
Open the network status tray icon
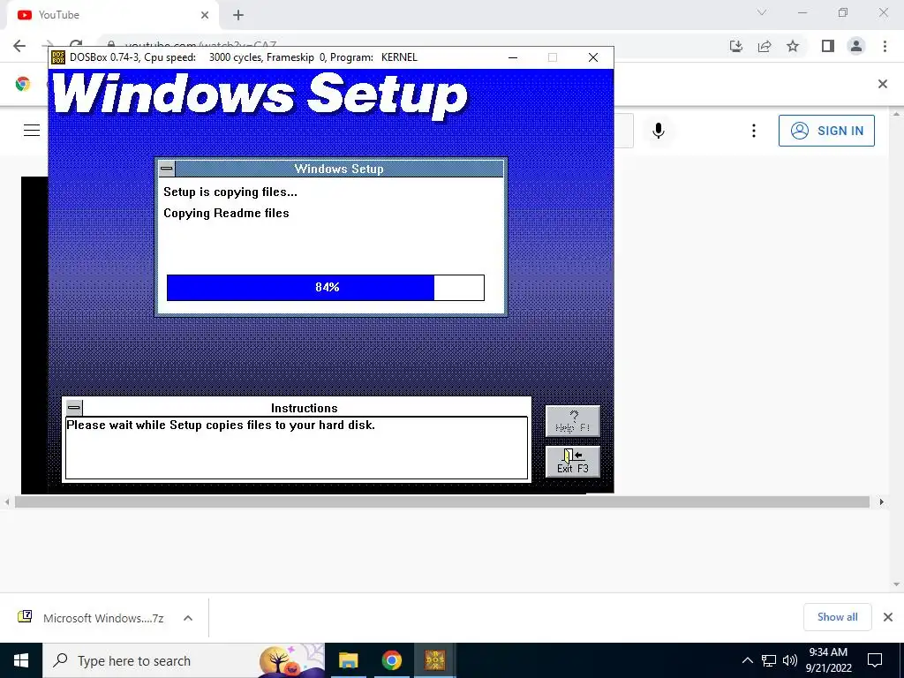(x=769, y=660)
